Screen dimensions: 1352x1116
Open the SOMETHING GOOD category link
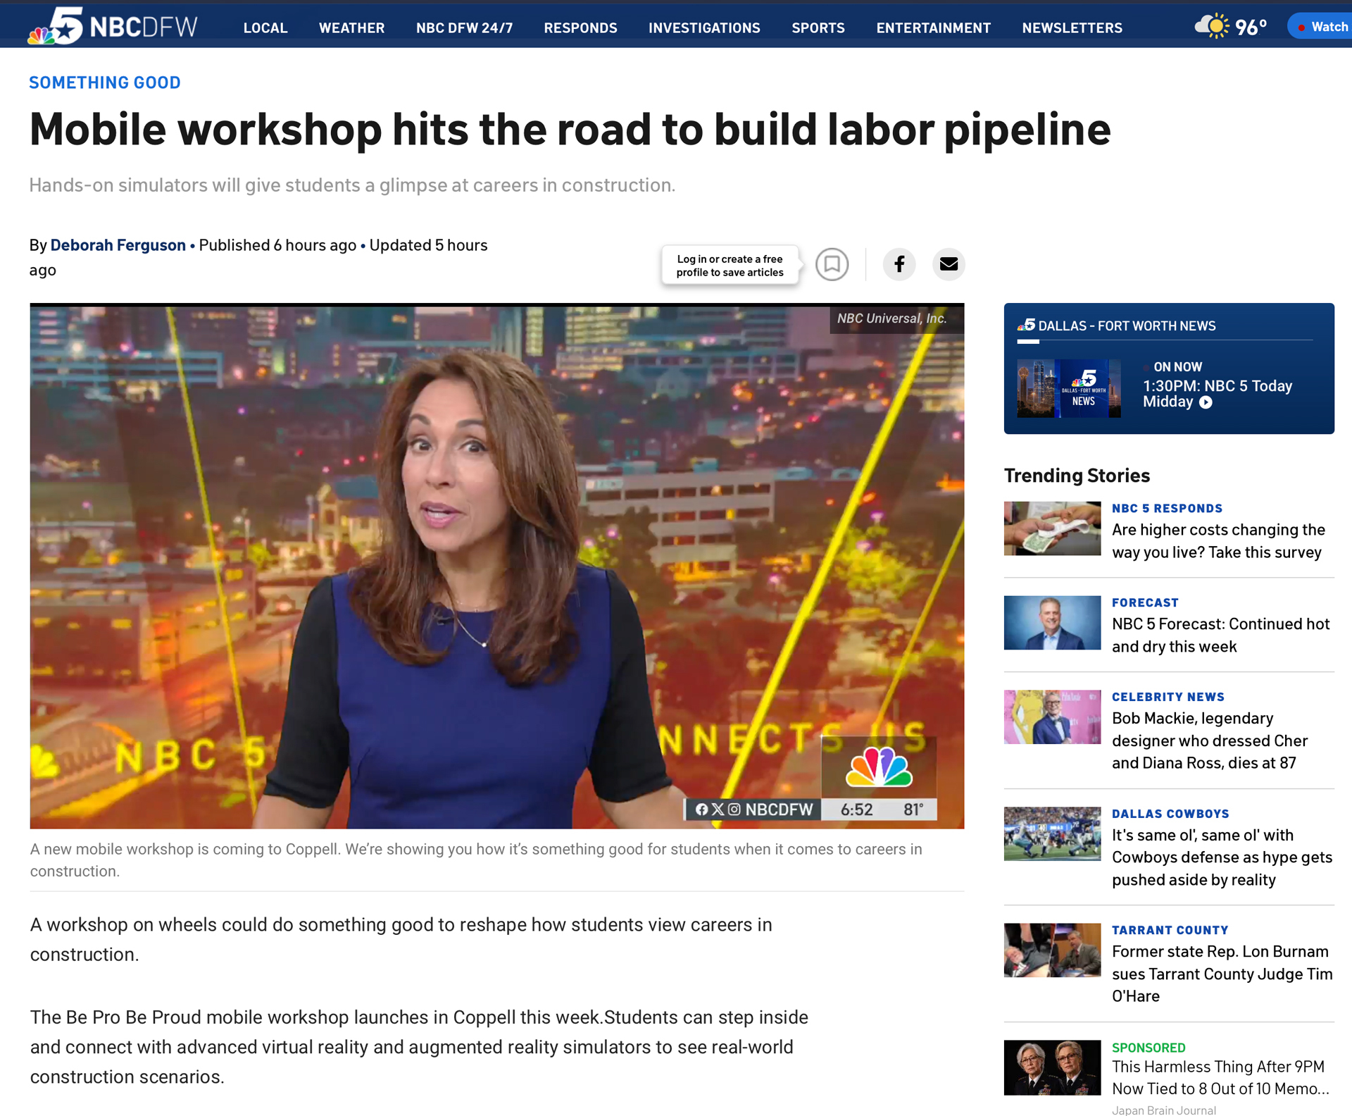click(105, 82)
